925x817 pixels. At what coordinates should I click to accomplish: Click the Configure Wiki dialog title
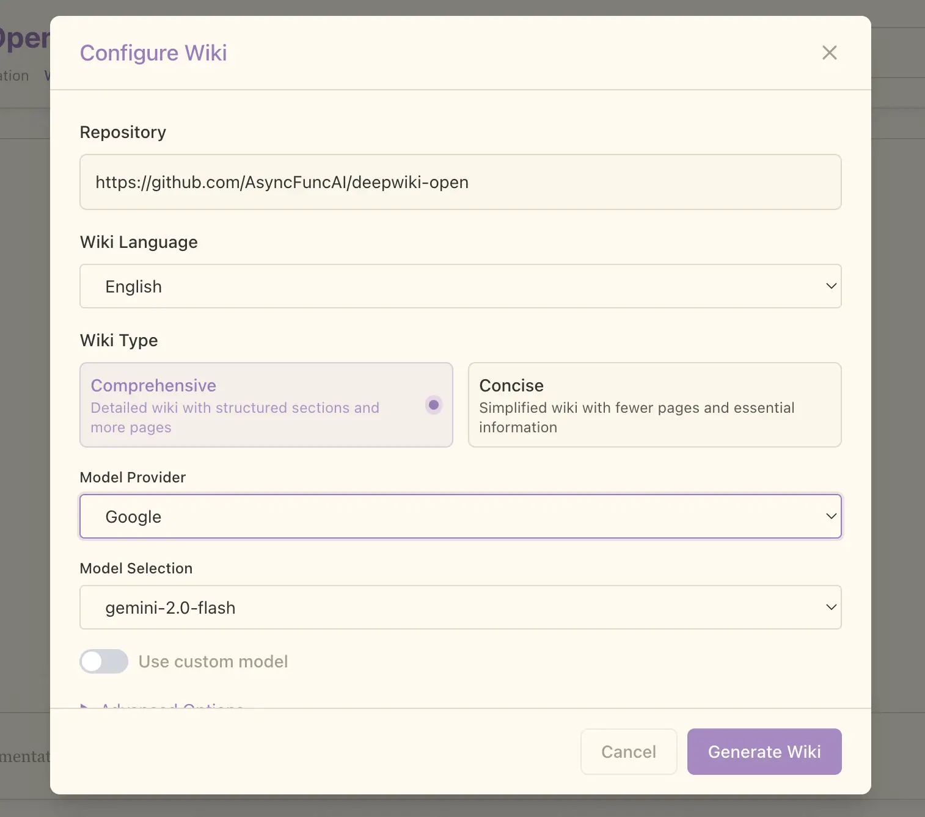153,53
